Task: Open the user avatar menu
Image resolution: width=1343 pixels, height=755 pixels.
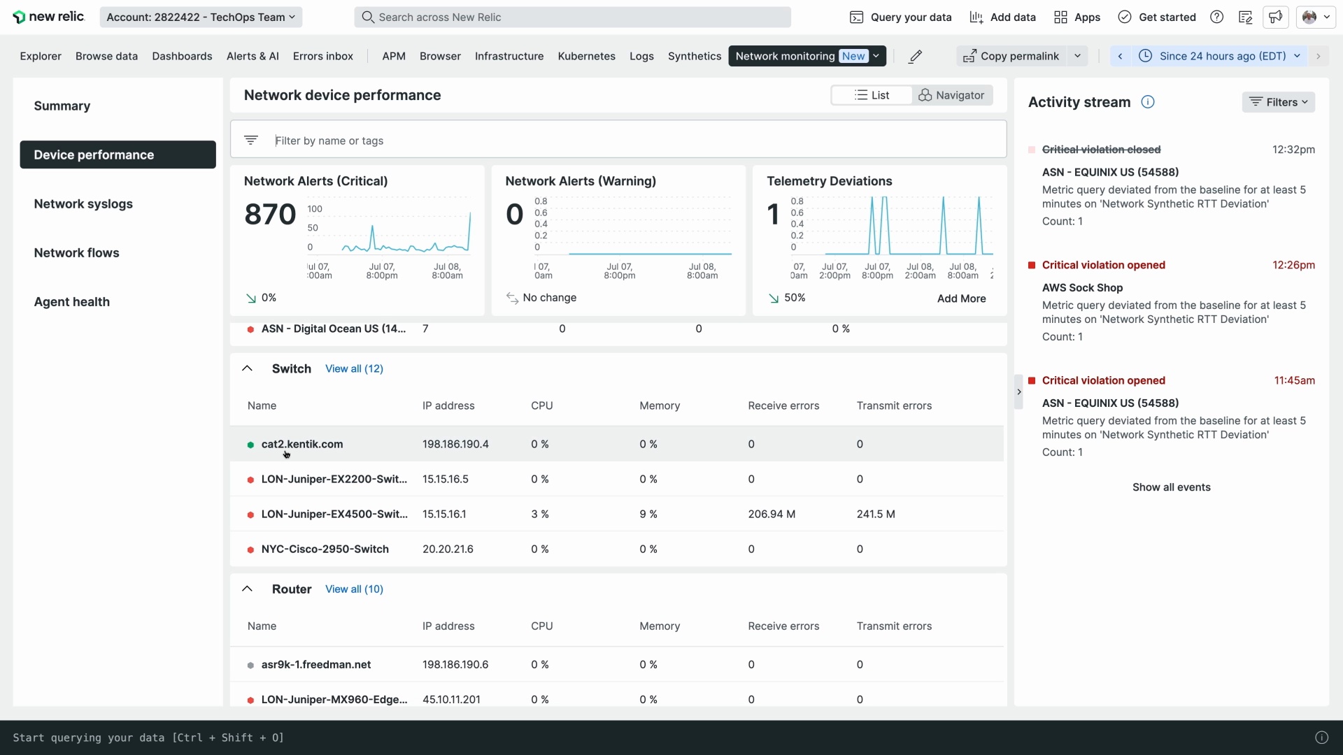Action: pyautogui.click(x=1316, y=17)
